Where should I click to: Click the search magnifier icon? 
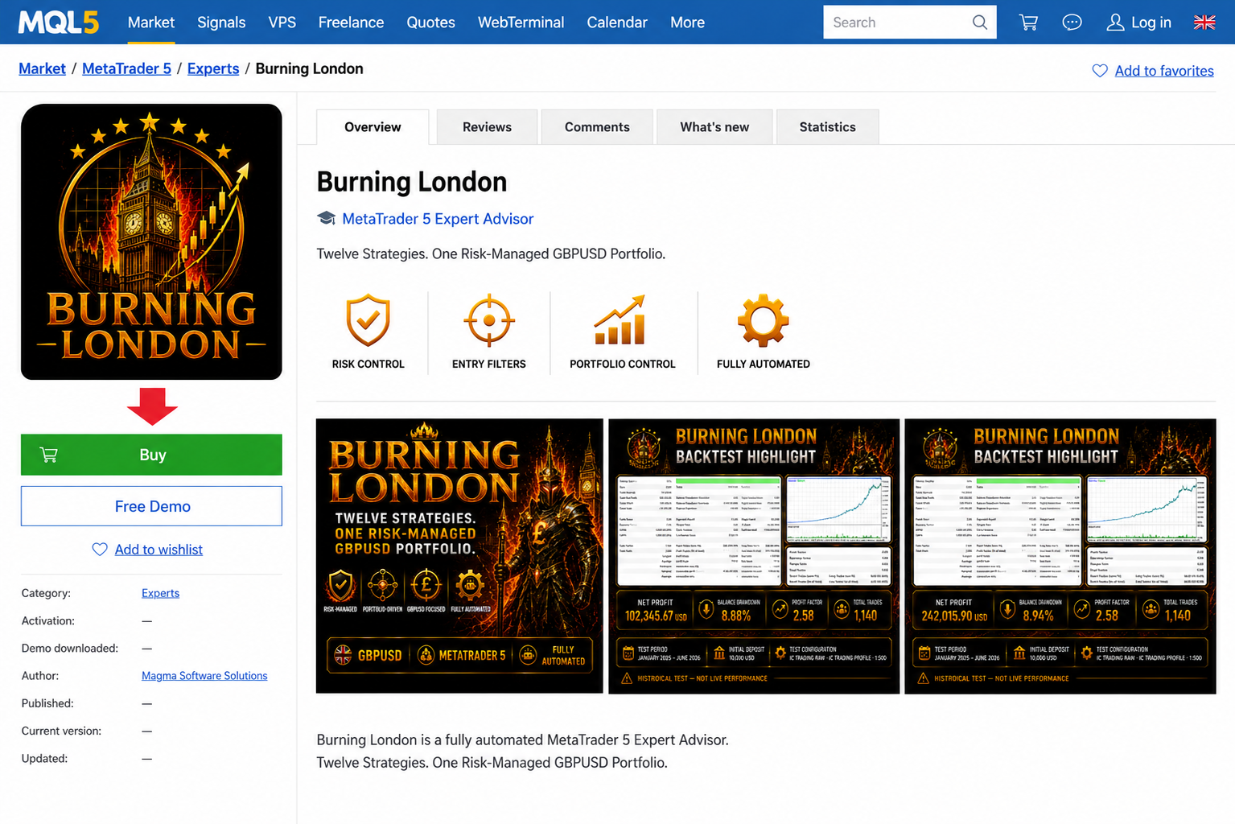coord(979,23)
